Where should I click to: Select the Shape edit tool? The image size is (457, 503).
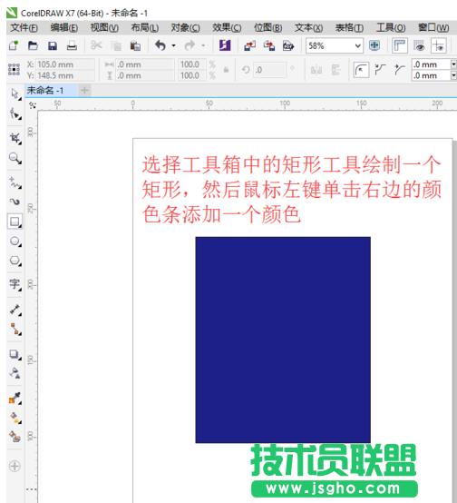coord(15,113)
